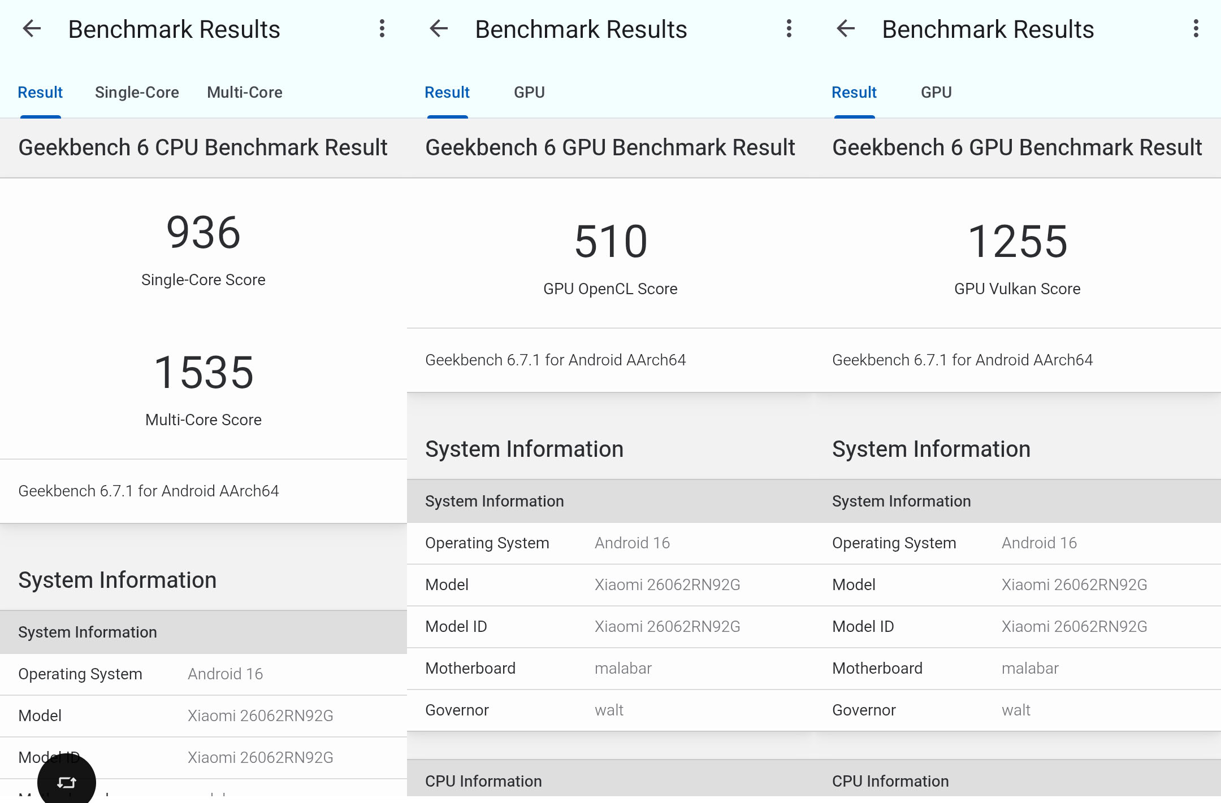Screen dimensions: 1221x803
Task: Click 'Android 16' value in CPU panel
Action: (226, 674)
